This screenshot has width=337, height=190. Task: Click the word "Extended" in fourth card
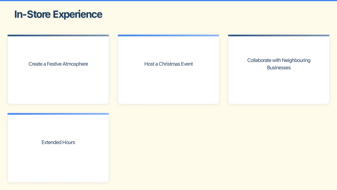(51, 142)
